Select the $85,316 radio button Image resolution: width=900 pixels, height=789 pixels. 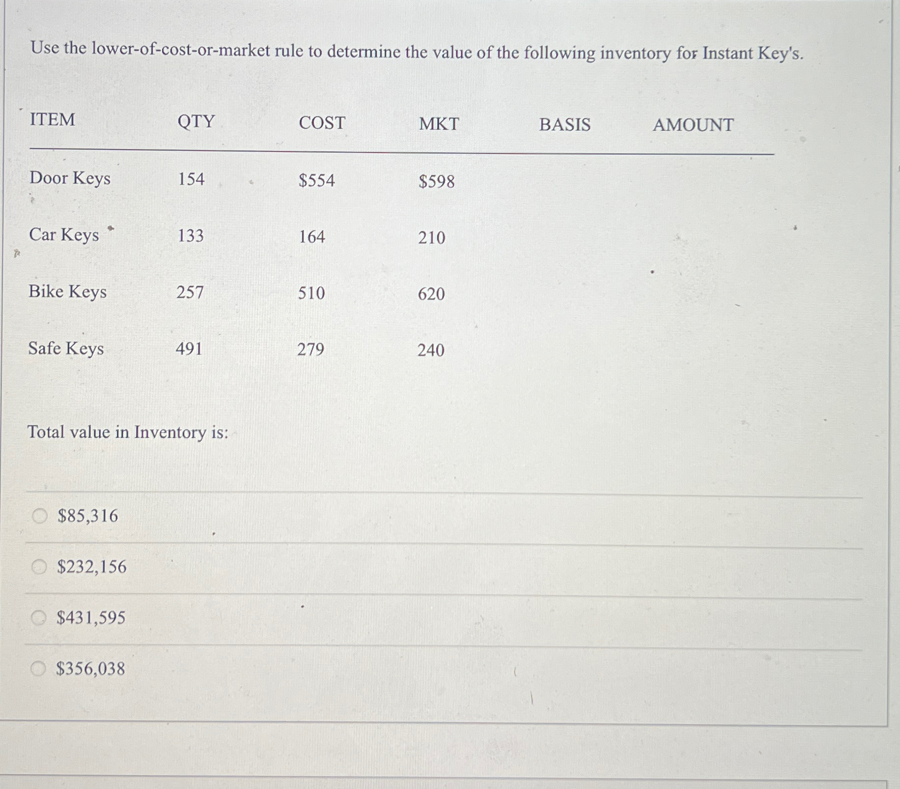pos(40,516)
